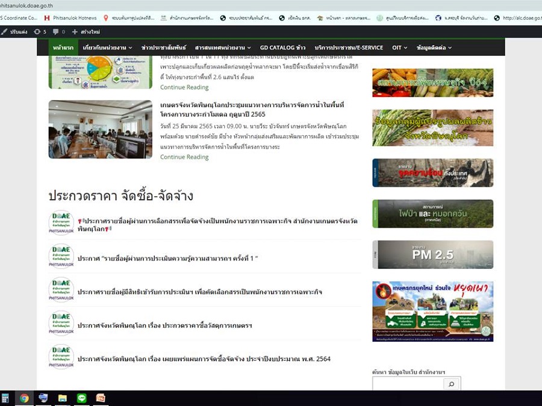Open ข่าวประชาสัมพันธ์ menu item

click(163, 48)
